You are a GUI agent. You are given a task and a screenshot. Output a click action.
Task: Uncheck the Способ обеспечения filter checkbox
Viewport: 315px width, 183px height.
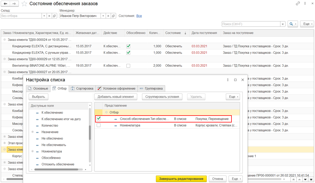point(98,119)
